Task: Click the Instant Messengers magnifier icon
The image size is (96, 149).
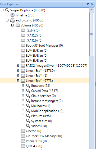Action: click(28, 101)
